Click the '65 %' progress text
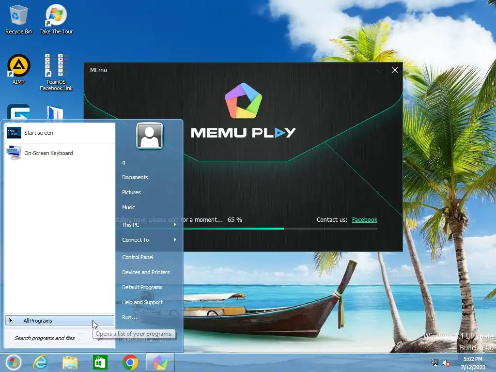 pos(235,220)
